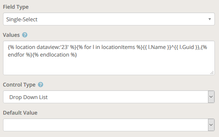Image resolution: width=219 pixels, height=137 pixels.
Task: Expand Control Type using its chevron button
Action: (211, 97)
